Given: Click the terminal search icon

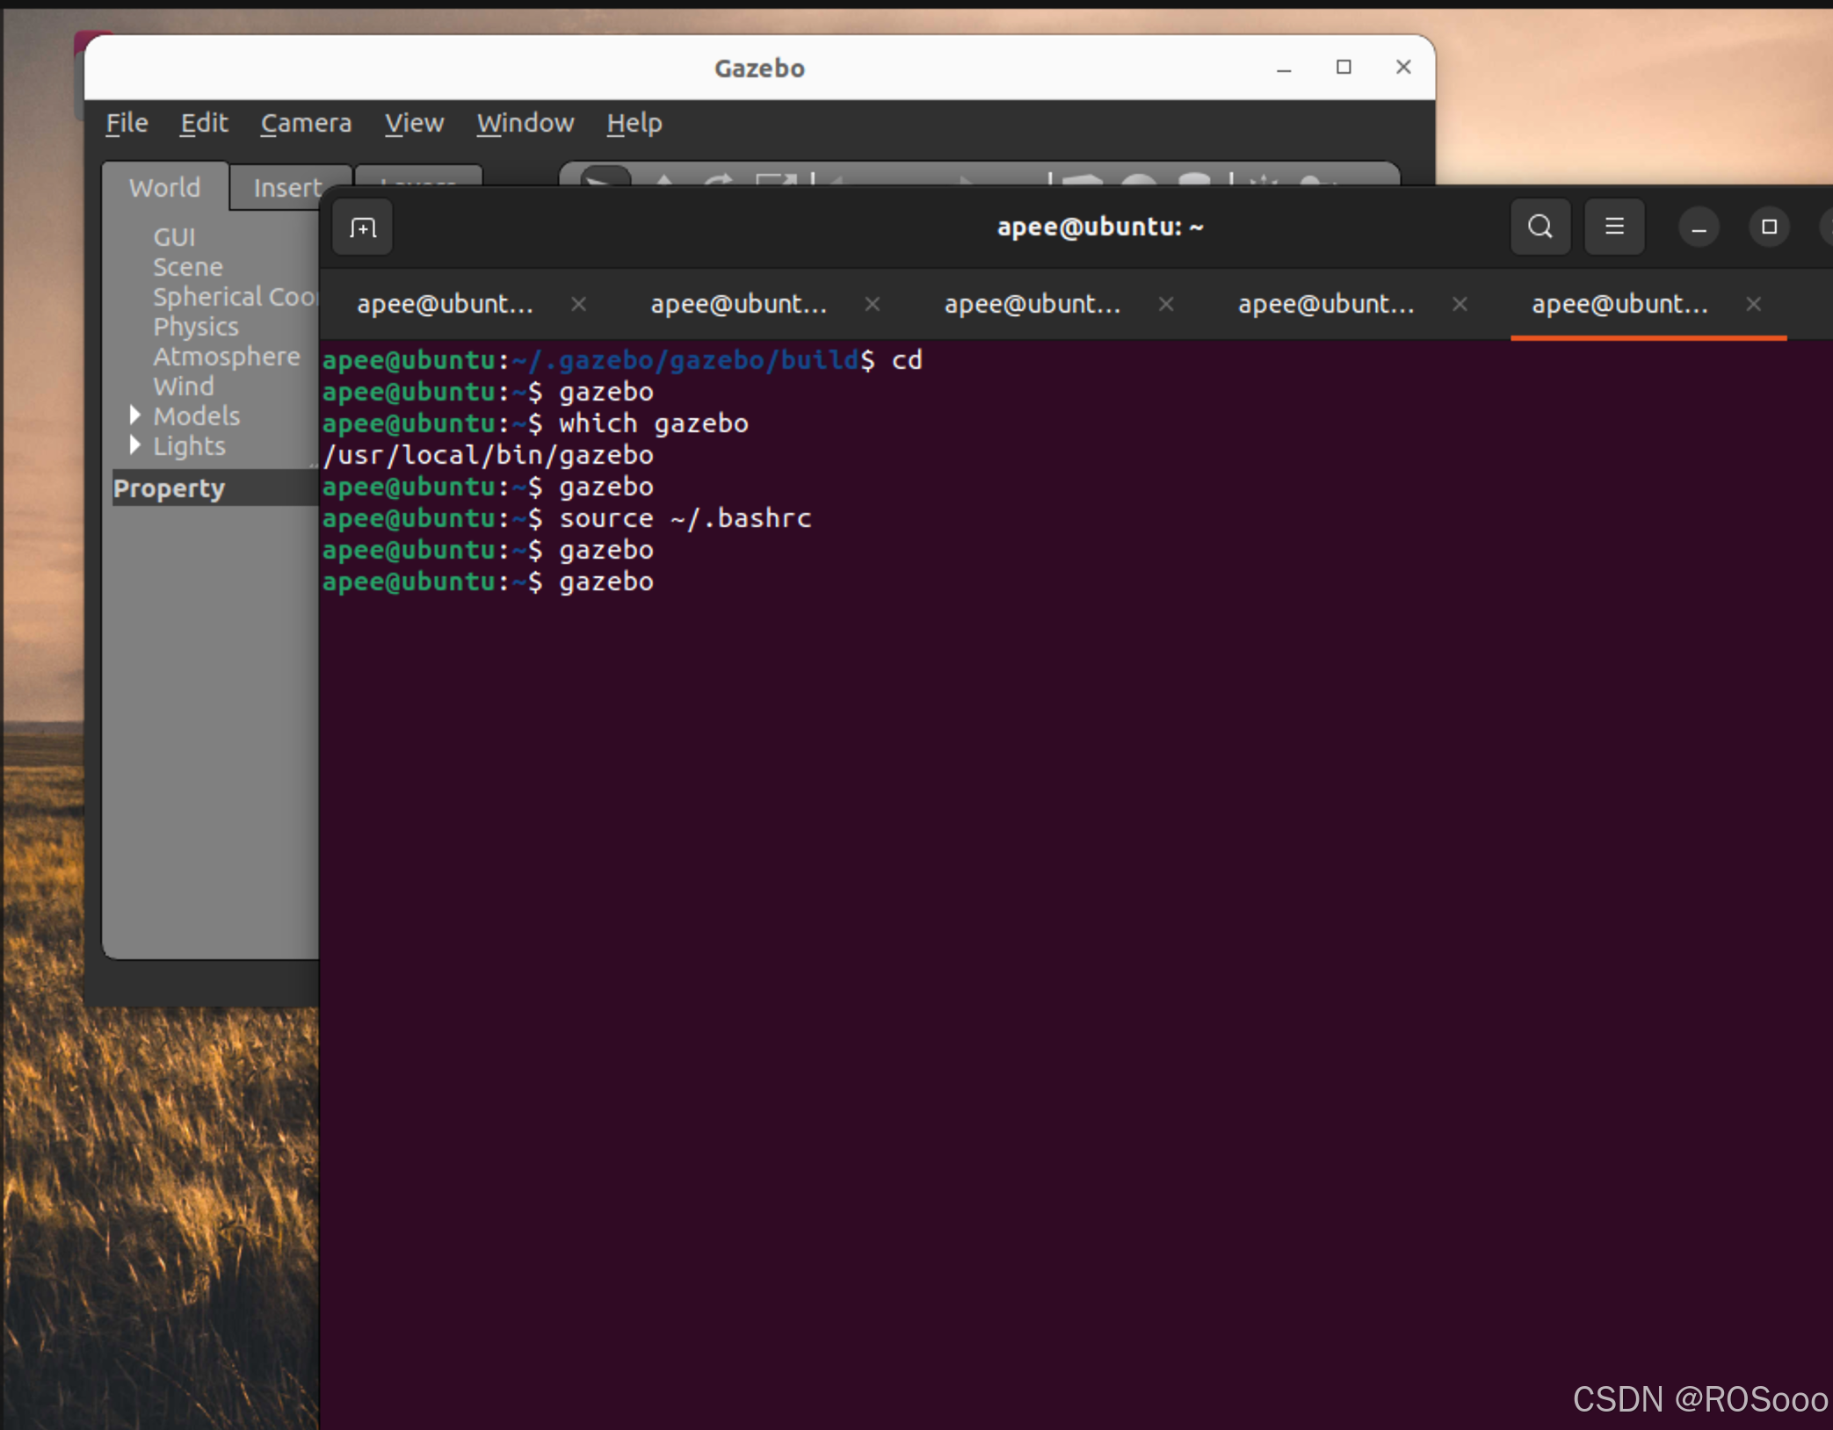Looking at the screenshot, I should (1540, 227).
